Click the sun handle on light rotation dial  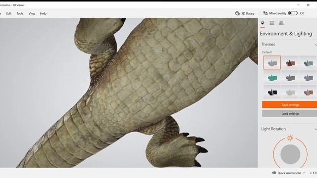[x=290, y=138]
